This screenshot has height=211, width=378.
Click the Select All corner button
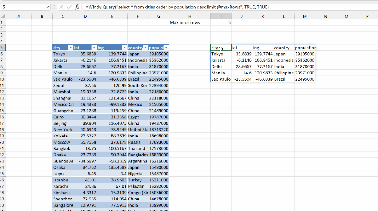[x=3, y=16]
